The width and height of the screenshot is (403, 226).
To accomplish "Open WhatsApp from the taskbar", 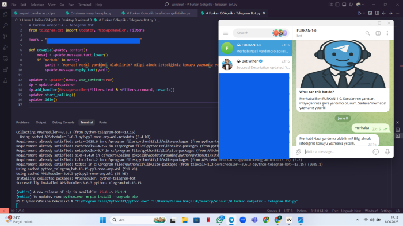I will [220, 220].
